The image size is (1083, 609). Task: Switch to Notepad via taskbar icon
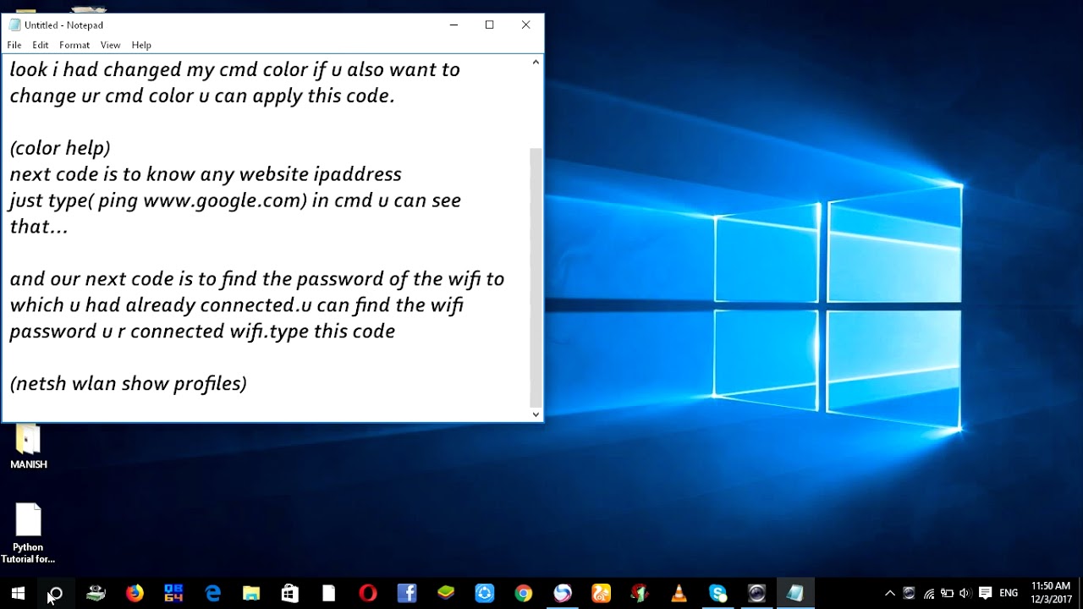tap(794, 593)
